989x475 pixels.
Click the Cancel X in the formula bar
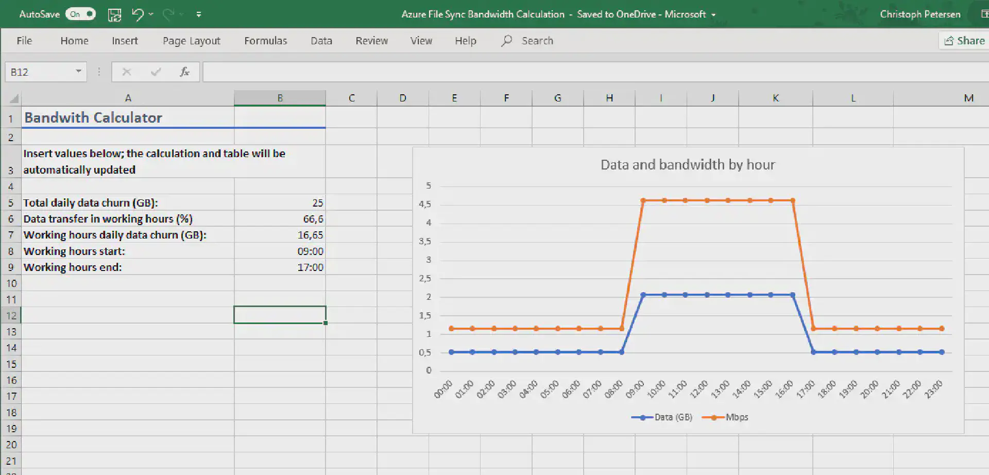click(x=126, y=72)
